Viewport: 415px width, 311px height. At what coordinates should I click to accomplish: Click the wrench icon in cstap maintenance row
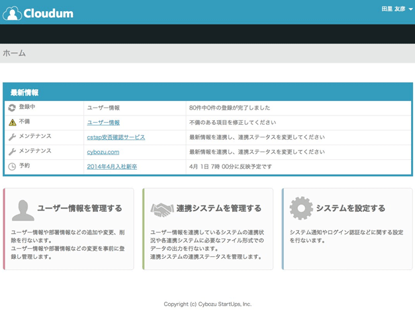tap(11, 137)
